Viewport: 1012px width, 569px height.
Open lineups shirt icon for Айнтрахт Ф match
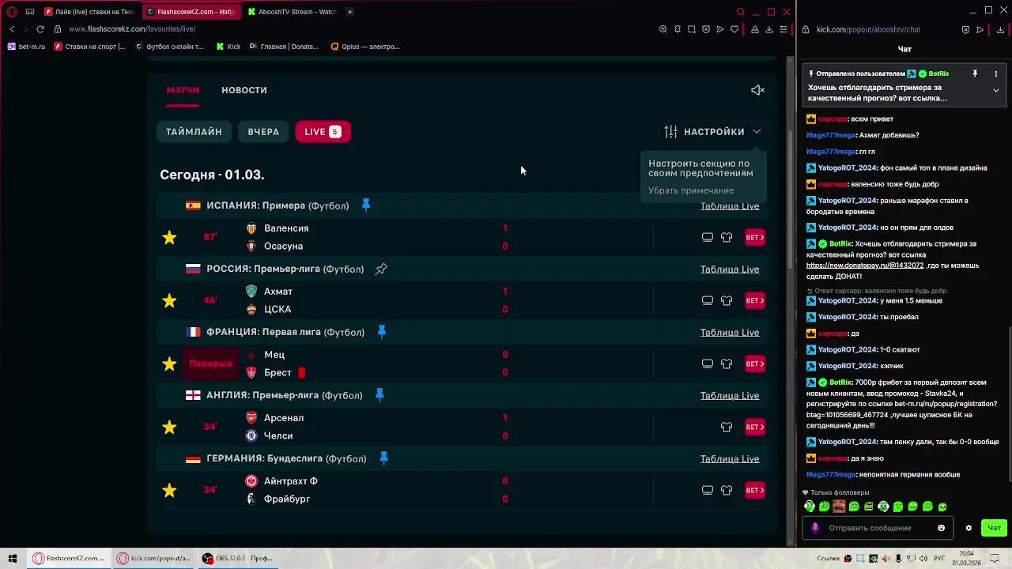[727, 490]
